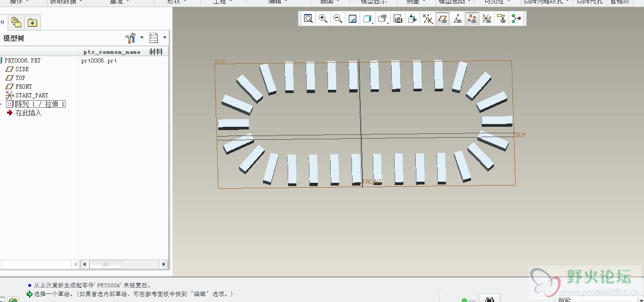Toggle annotation display icon
This screenshot has height=302, width=644.
click(502, 19)
